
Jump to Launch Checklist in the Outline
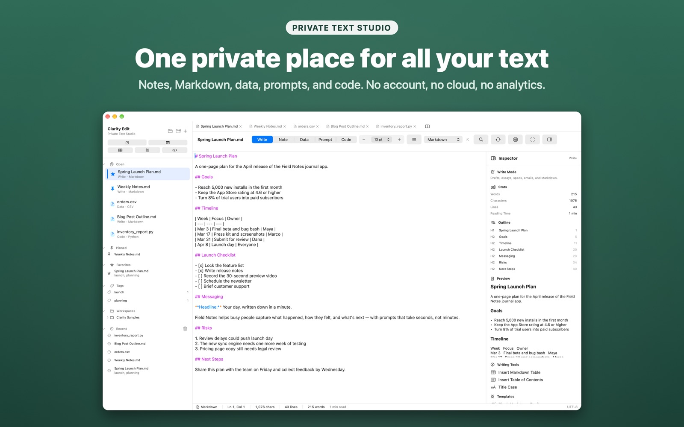[x=534, y=250]
